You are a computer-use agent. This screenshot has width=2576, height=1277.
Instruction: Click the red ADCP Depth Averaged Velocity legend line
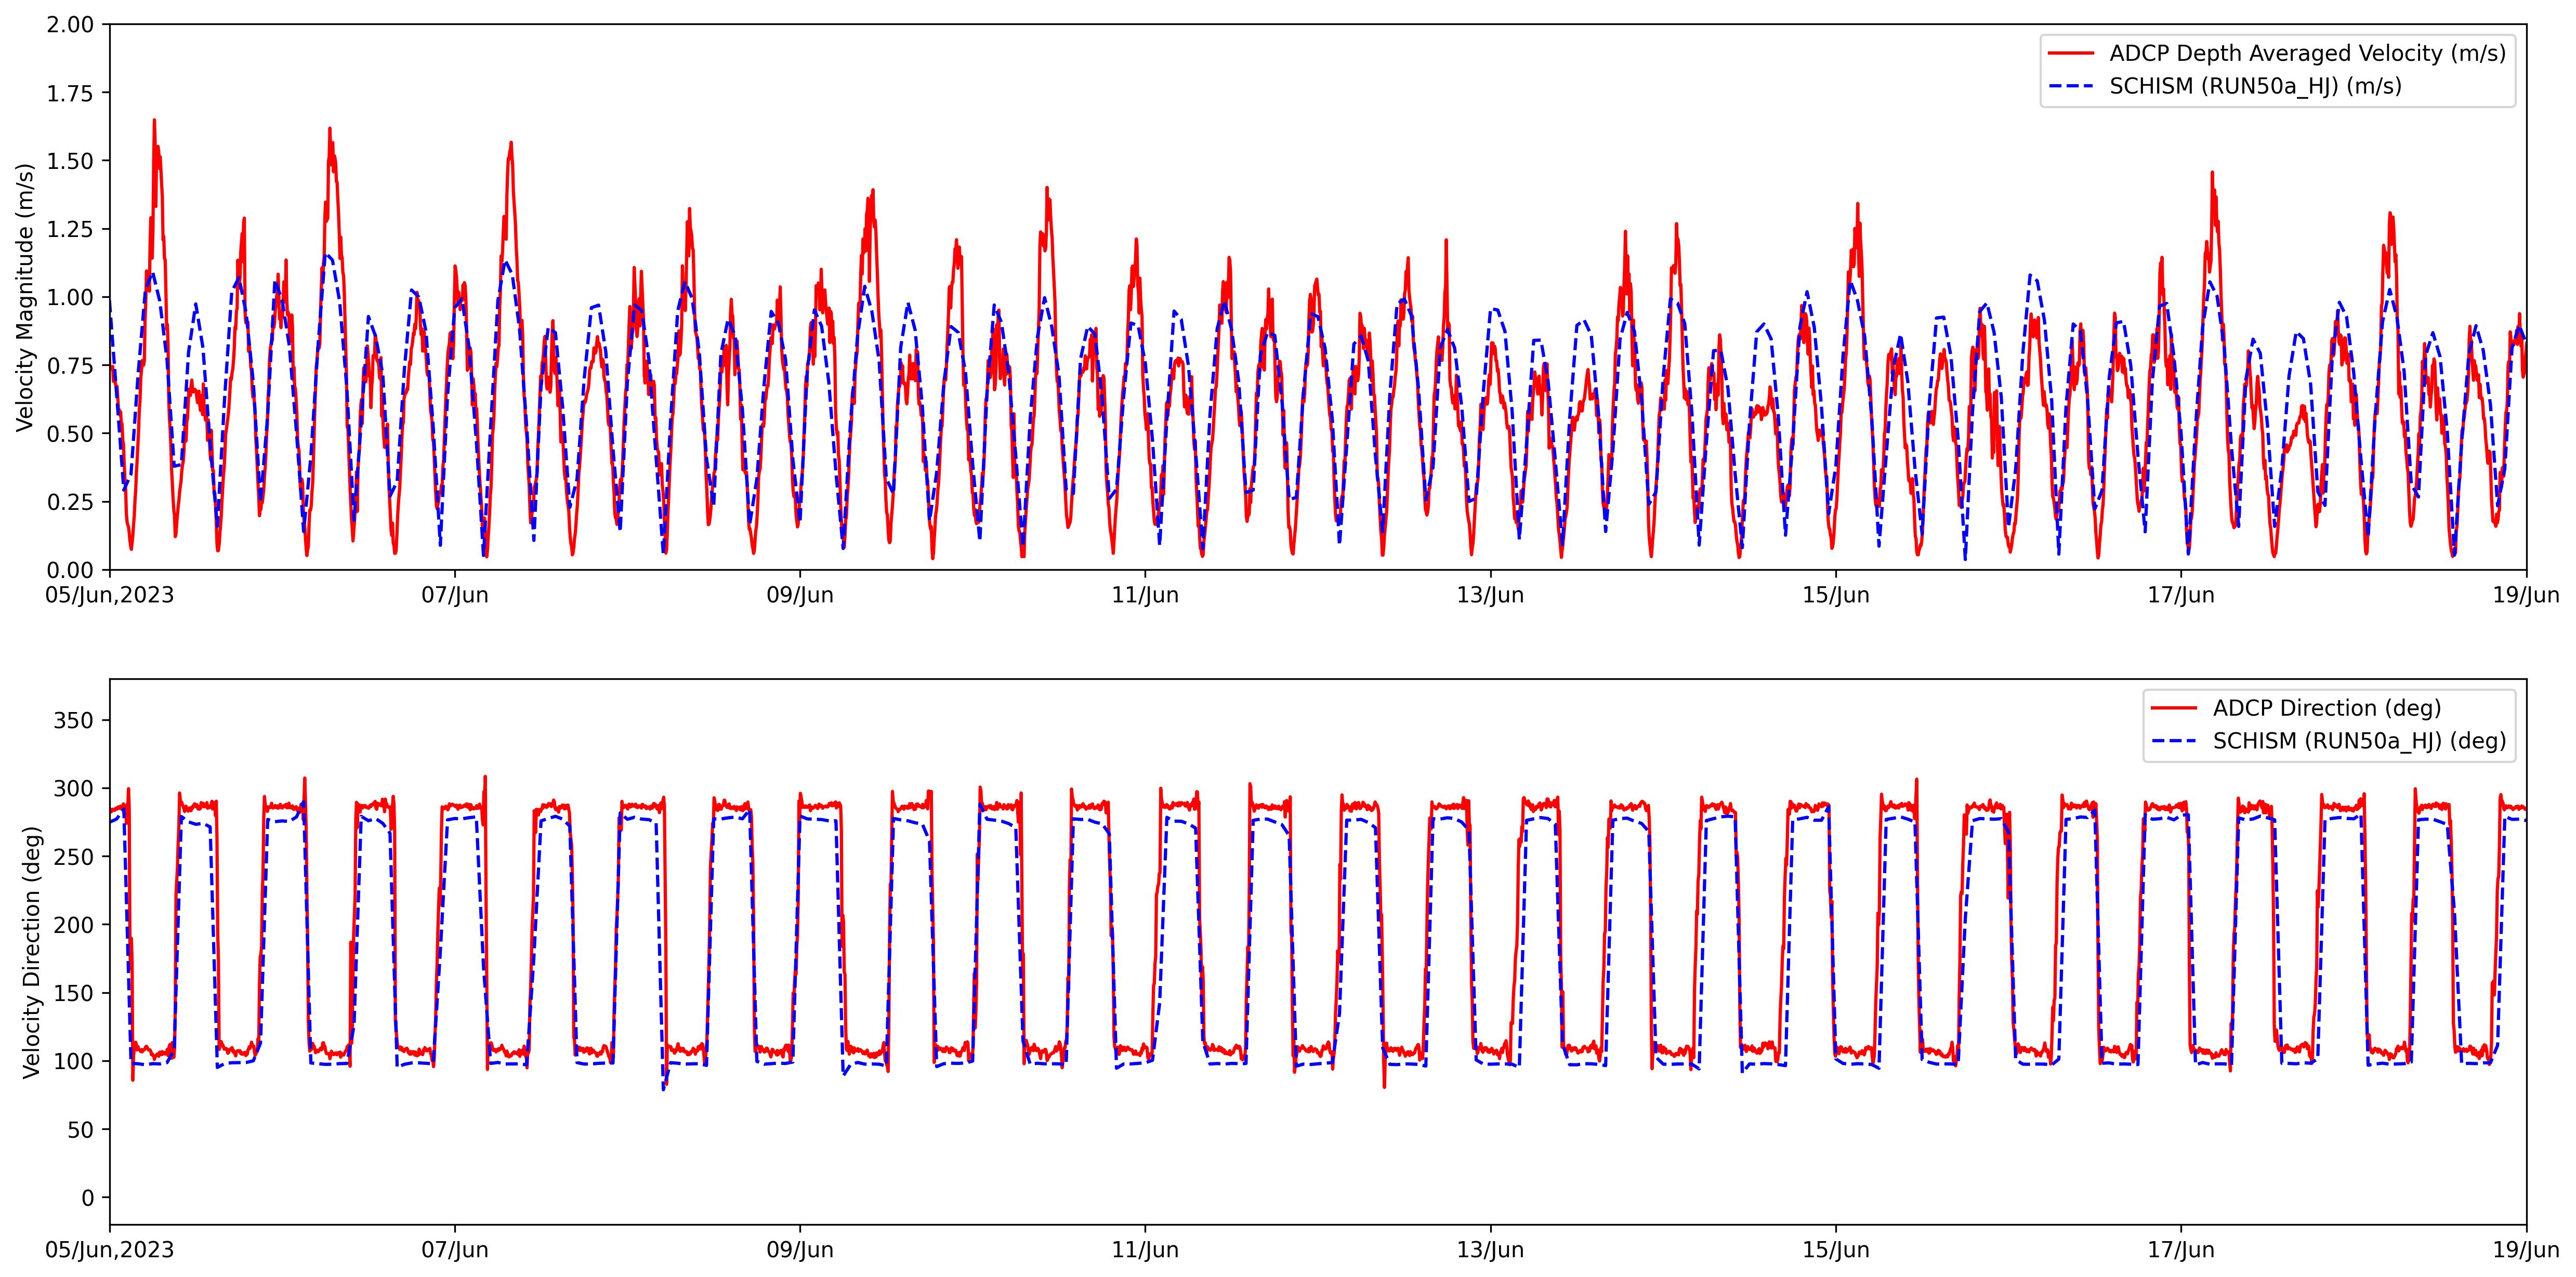[2071, 53]
